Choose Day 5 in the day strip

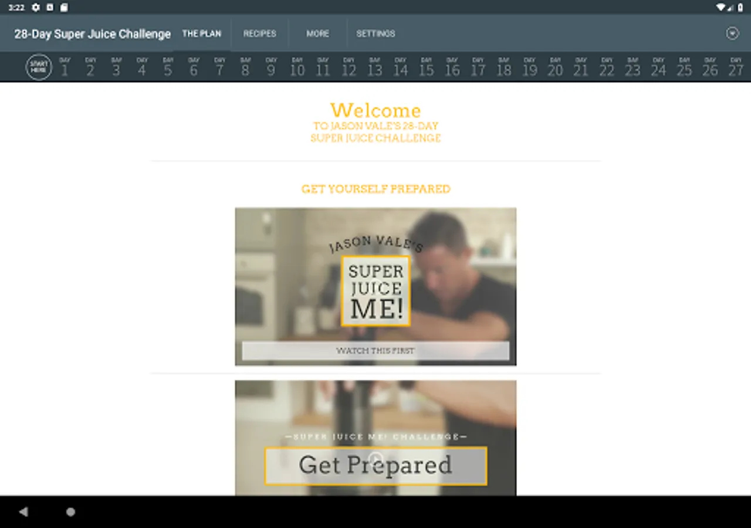(x=168, y=67)
